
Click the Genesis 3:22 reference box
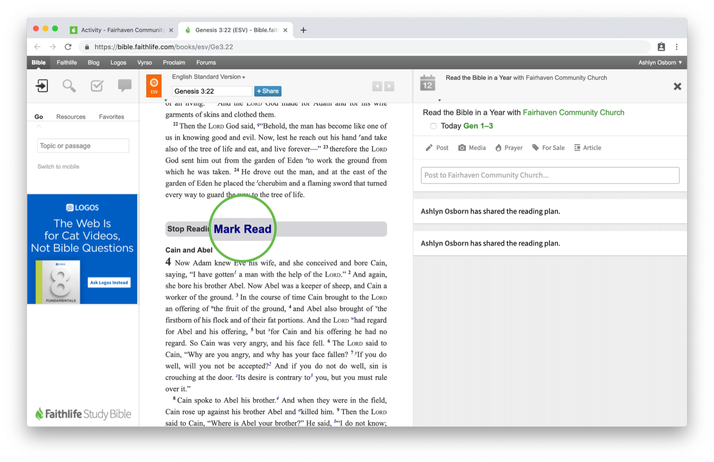coord(212,91)
